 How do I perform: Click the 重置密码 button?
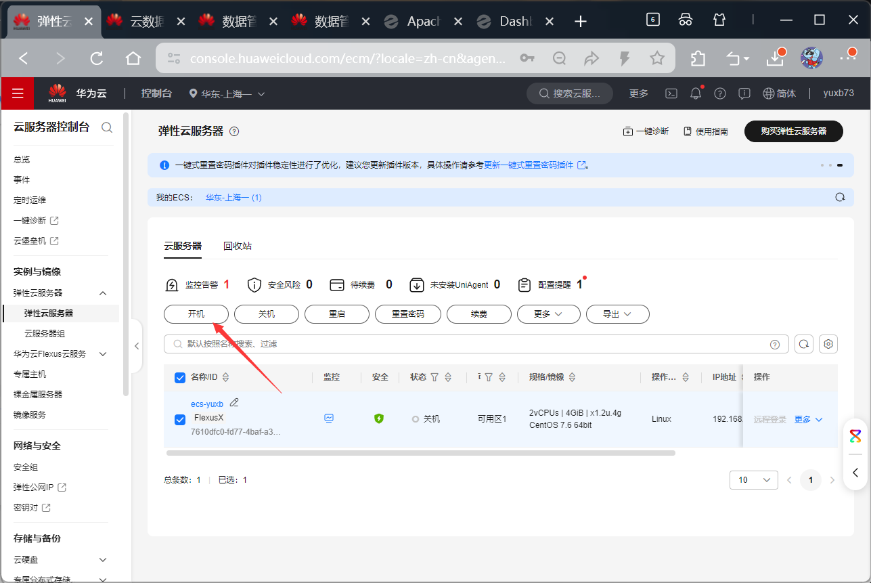[408, 314]
